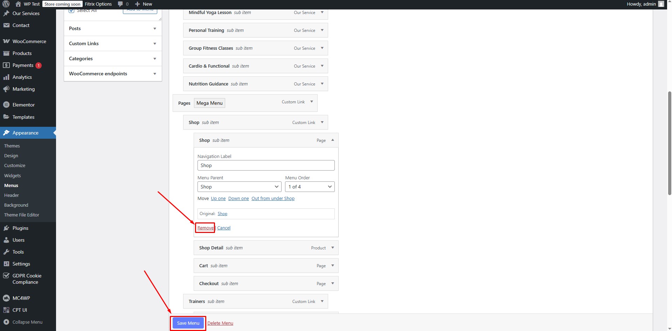Image resolution: width=672 pixels, height=331 pixels.
Task: Open the Menu Parent dropdown
Action: tap(239, 187)
